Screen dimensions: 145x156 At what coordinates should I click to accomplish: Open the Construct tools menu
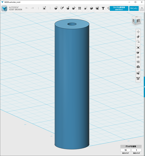coord(68,8)
